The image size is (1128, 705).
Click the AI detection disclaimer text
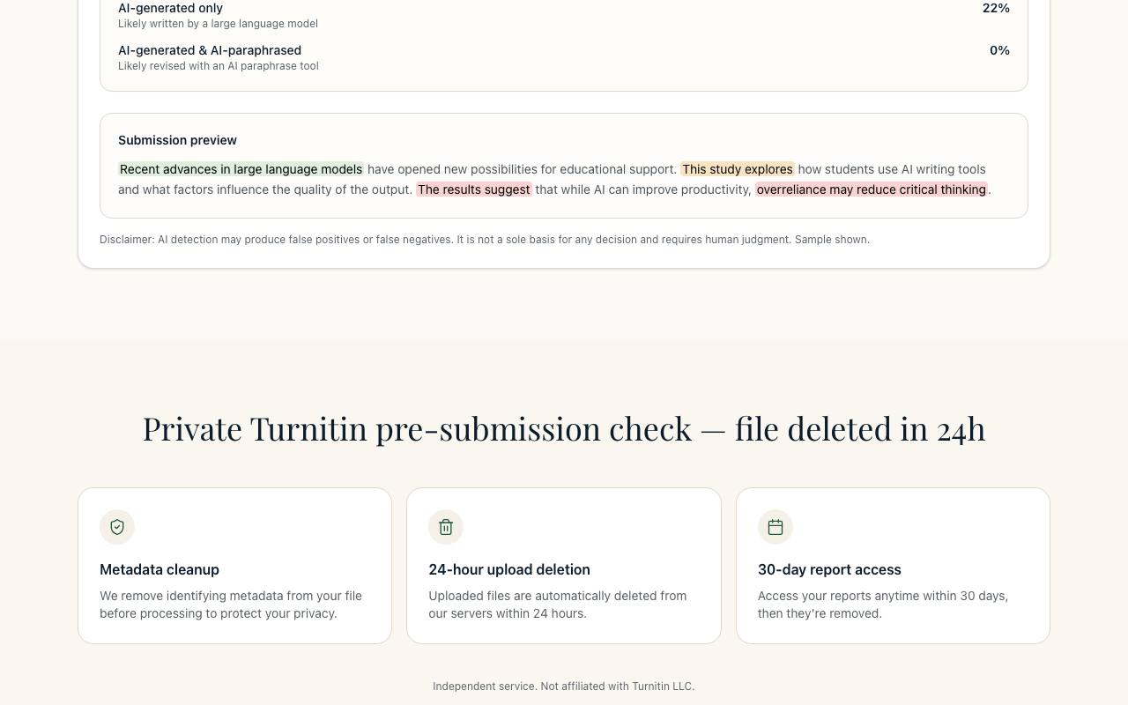click(485, 240)
